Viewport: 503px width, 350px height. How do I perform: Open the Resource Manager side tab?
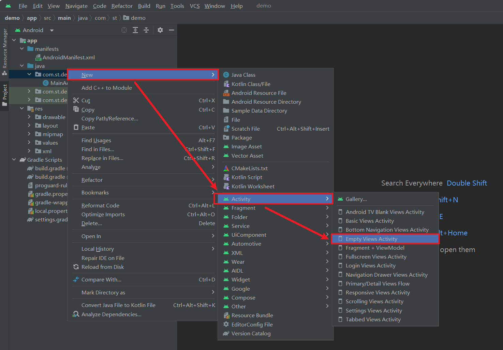point(4,52)
